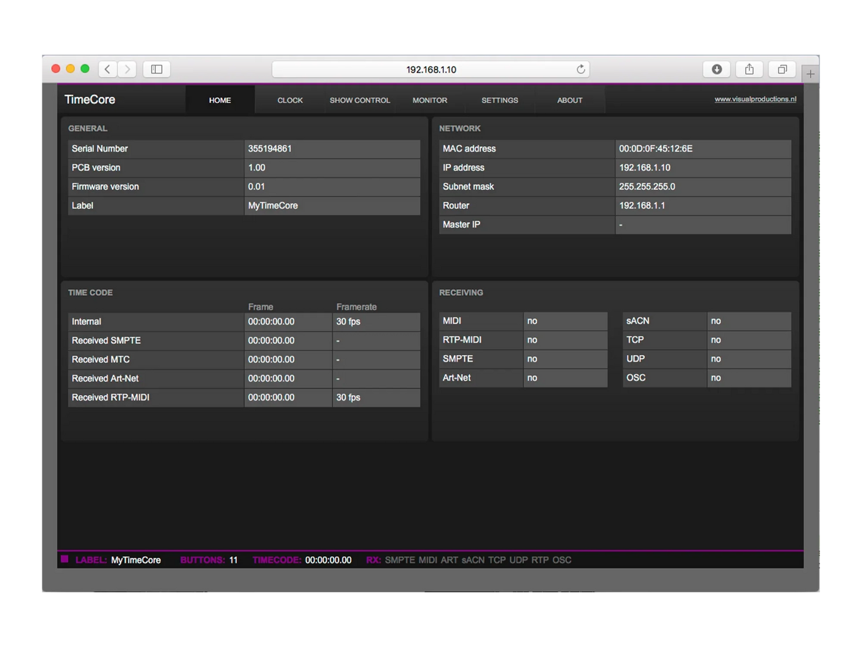Click the footer TIMECODE value 00:00:00.00
862x647 pixels.
point(328,560)
